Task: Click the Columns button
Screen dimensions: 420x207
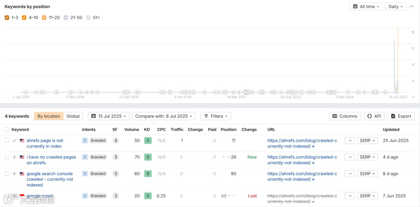Action: [x=345, y=116]
